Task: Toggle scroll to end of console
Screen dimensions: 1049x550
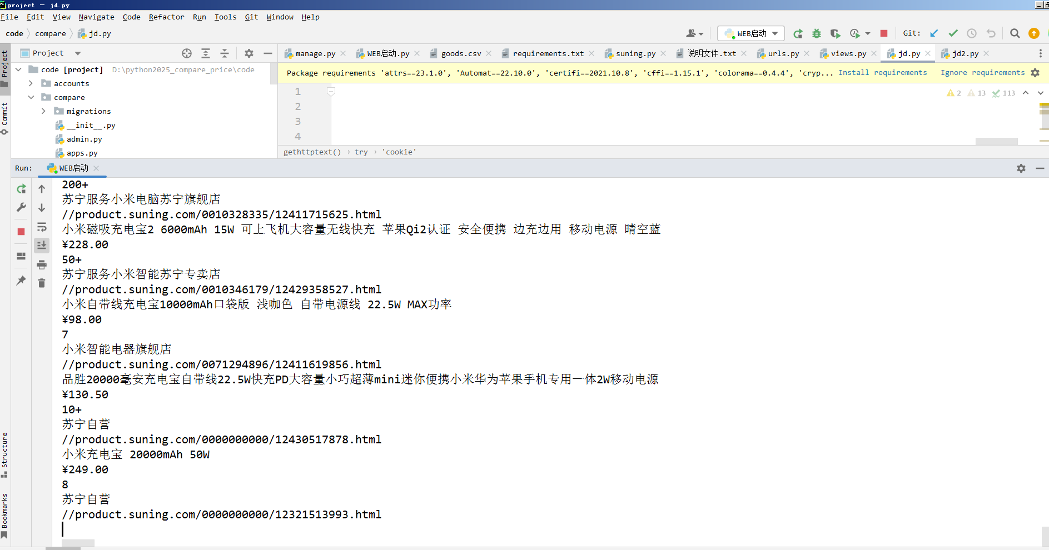Action: coord(42,245)
